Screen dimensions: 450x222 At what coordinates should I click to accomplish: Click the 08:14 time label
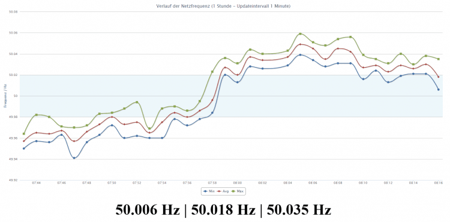coord(413,183)
